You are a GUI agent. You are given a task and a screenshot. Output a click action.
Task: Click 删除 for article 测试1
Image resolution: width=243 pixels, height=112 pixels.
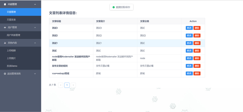197,43
